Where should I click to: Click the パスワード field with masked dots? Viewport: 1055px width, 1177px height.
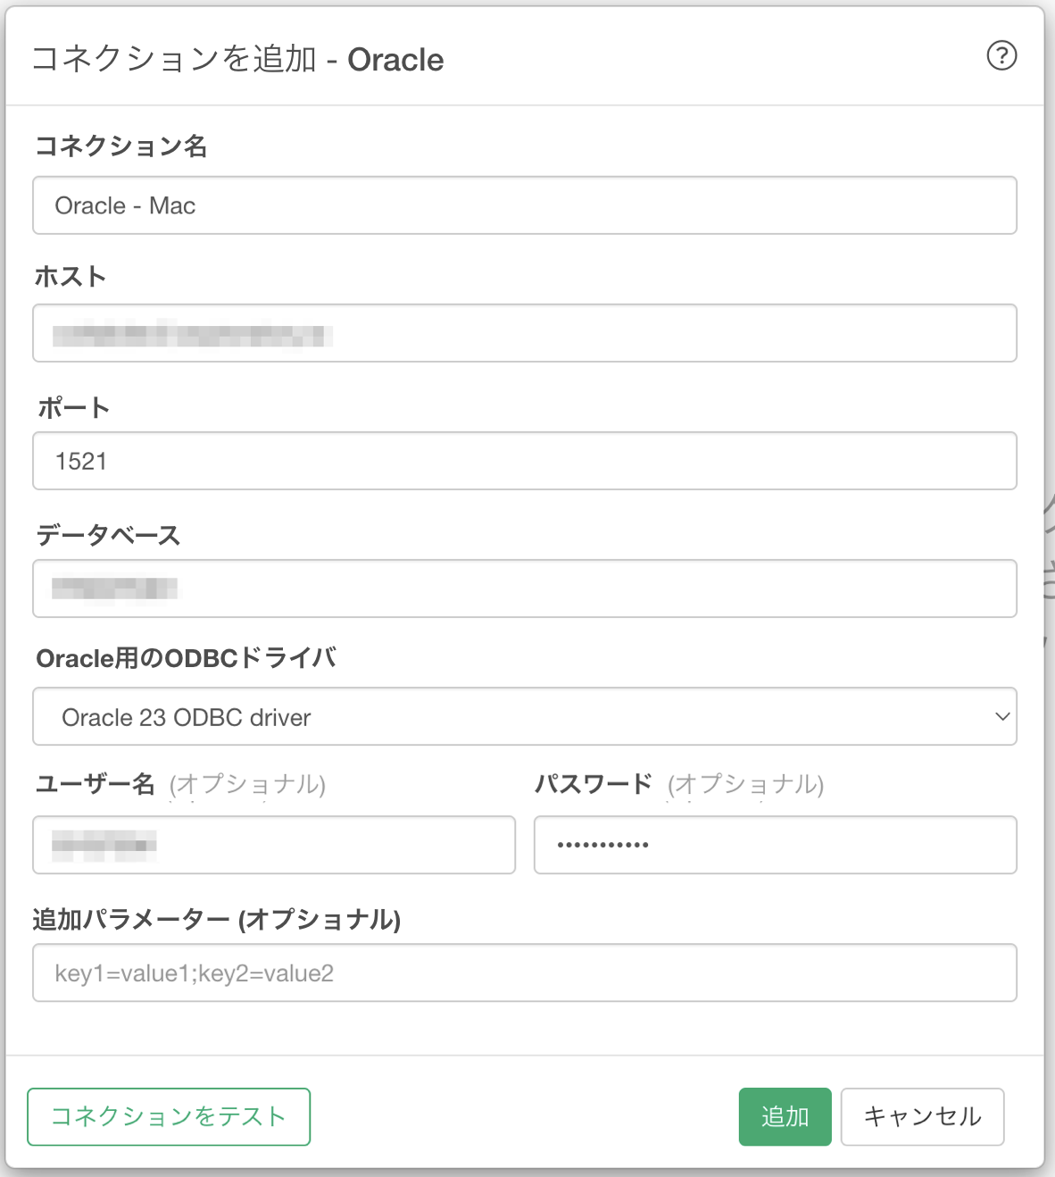tap(775, 845)
